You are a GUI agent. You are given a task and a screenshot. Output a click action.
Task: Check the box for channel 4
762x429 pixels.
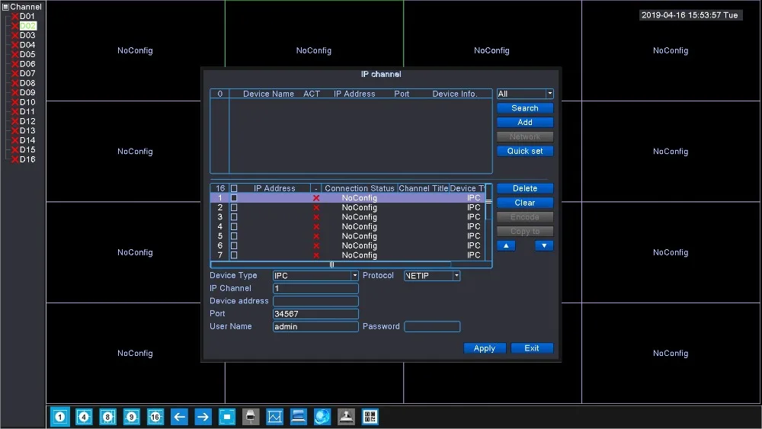[x=234, y=227]
